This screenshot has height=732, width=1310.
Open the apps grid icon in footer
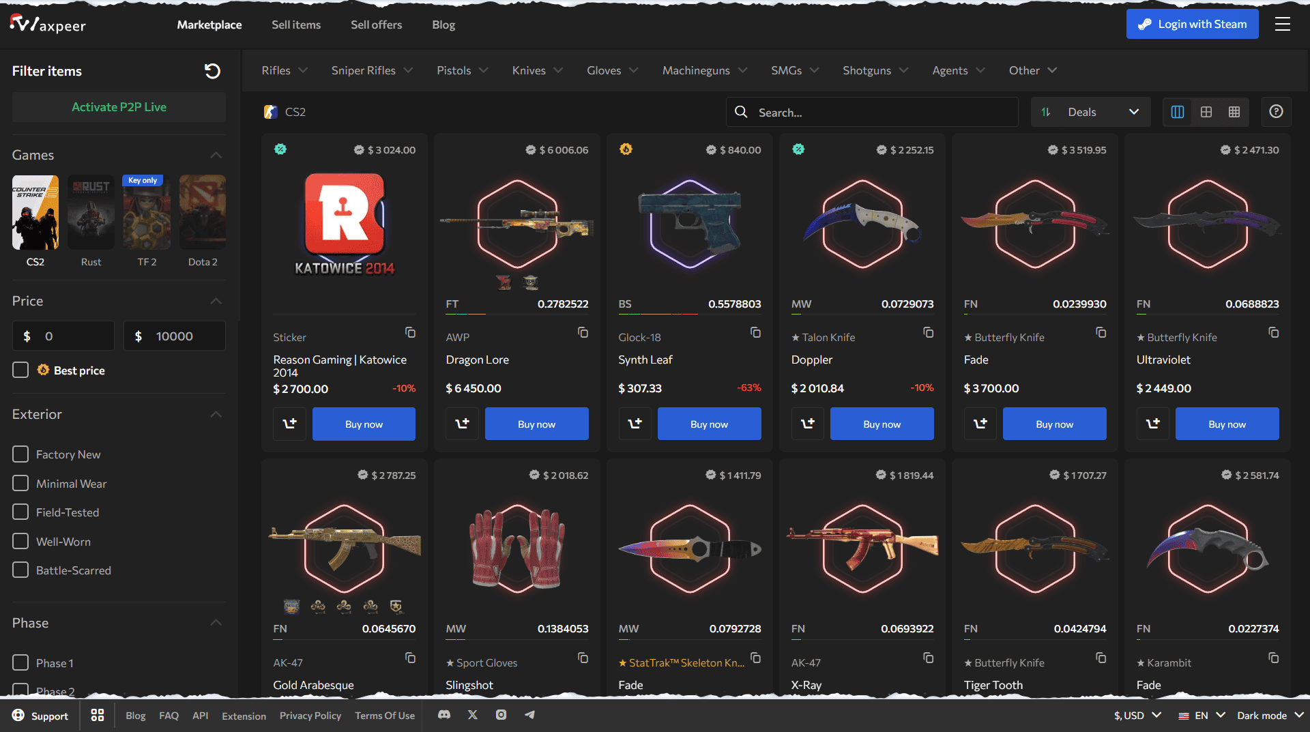pos(98,715)
